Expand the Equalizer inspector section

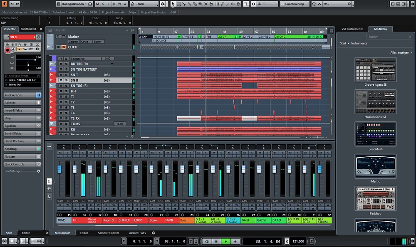click(22, 126)
